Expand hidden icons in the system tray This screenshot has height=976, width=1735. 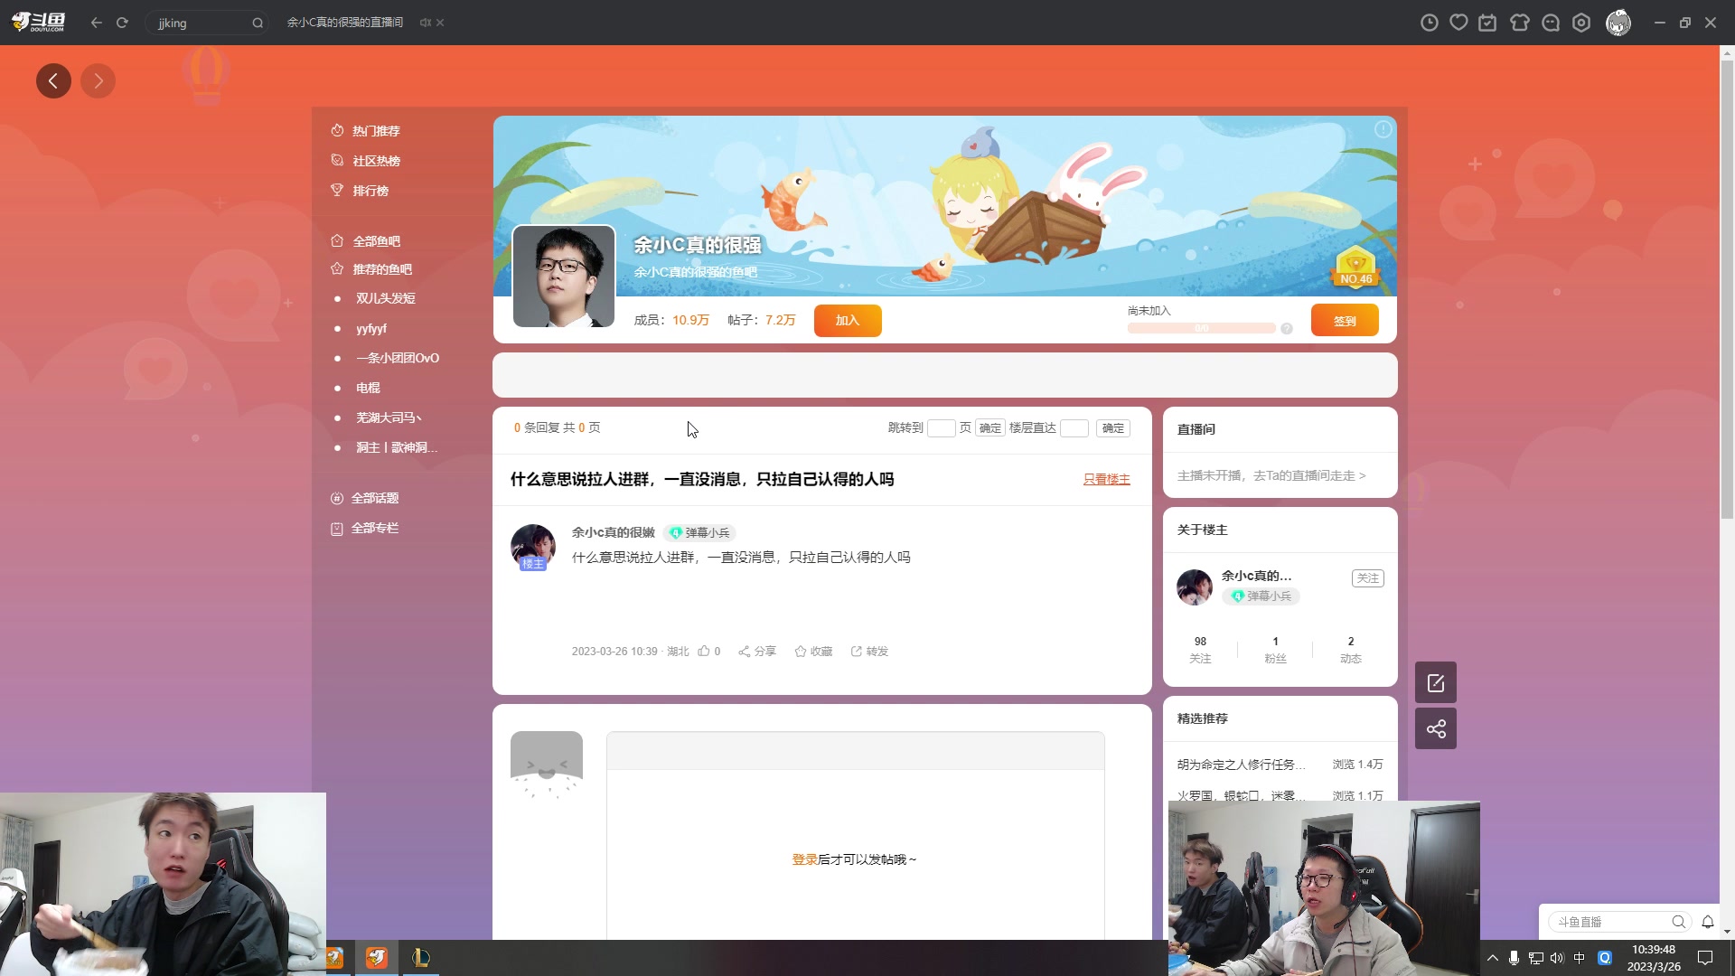(x=1492, y=957)
